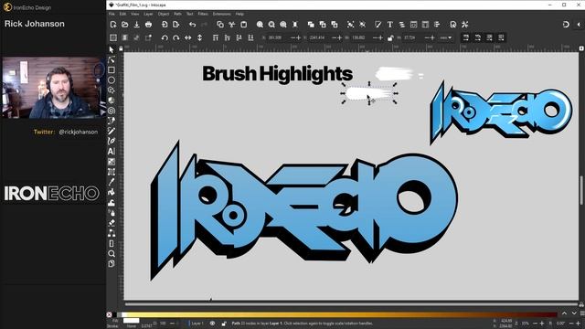Open the File menu

(112, 14)
